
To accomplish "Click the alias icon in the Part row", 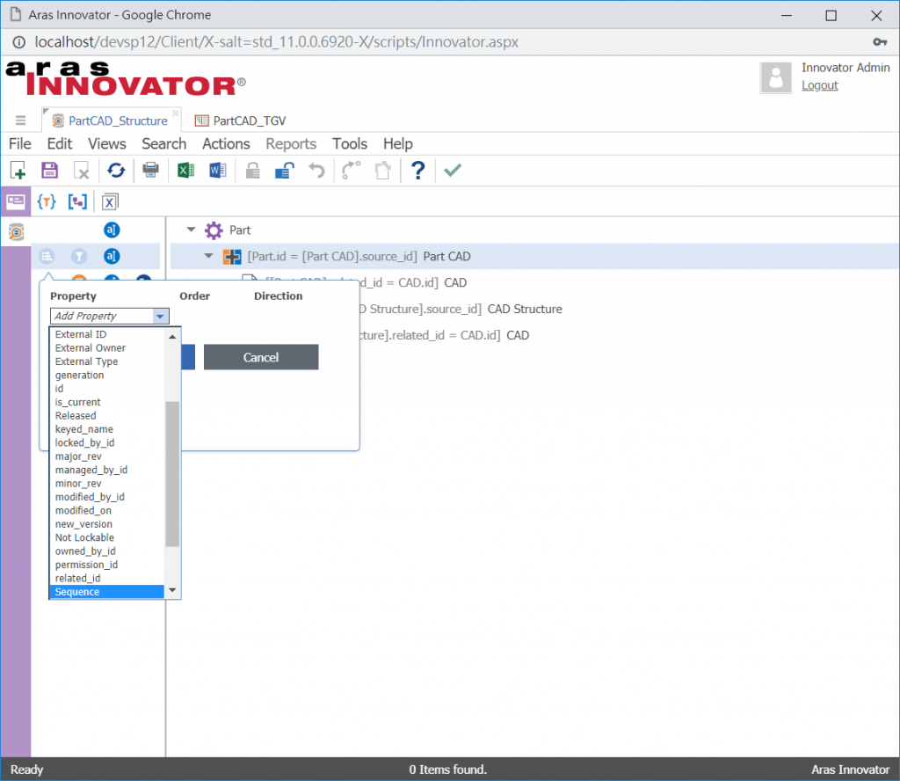I will tap(112, 230).
